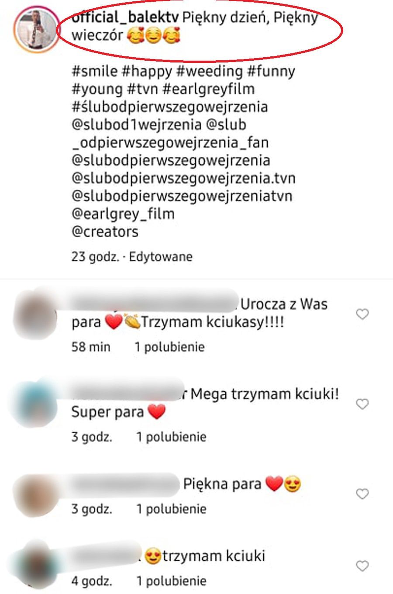
Task: Open the official_balektv username link
Action: (x=125, y=18)
